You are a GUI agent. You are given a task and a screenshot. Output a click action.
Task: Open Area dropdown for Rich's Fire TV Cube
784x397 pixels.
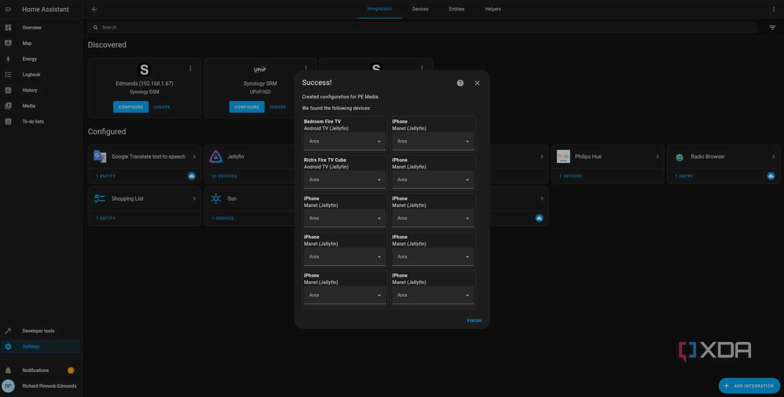tap(345, 179)
